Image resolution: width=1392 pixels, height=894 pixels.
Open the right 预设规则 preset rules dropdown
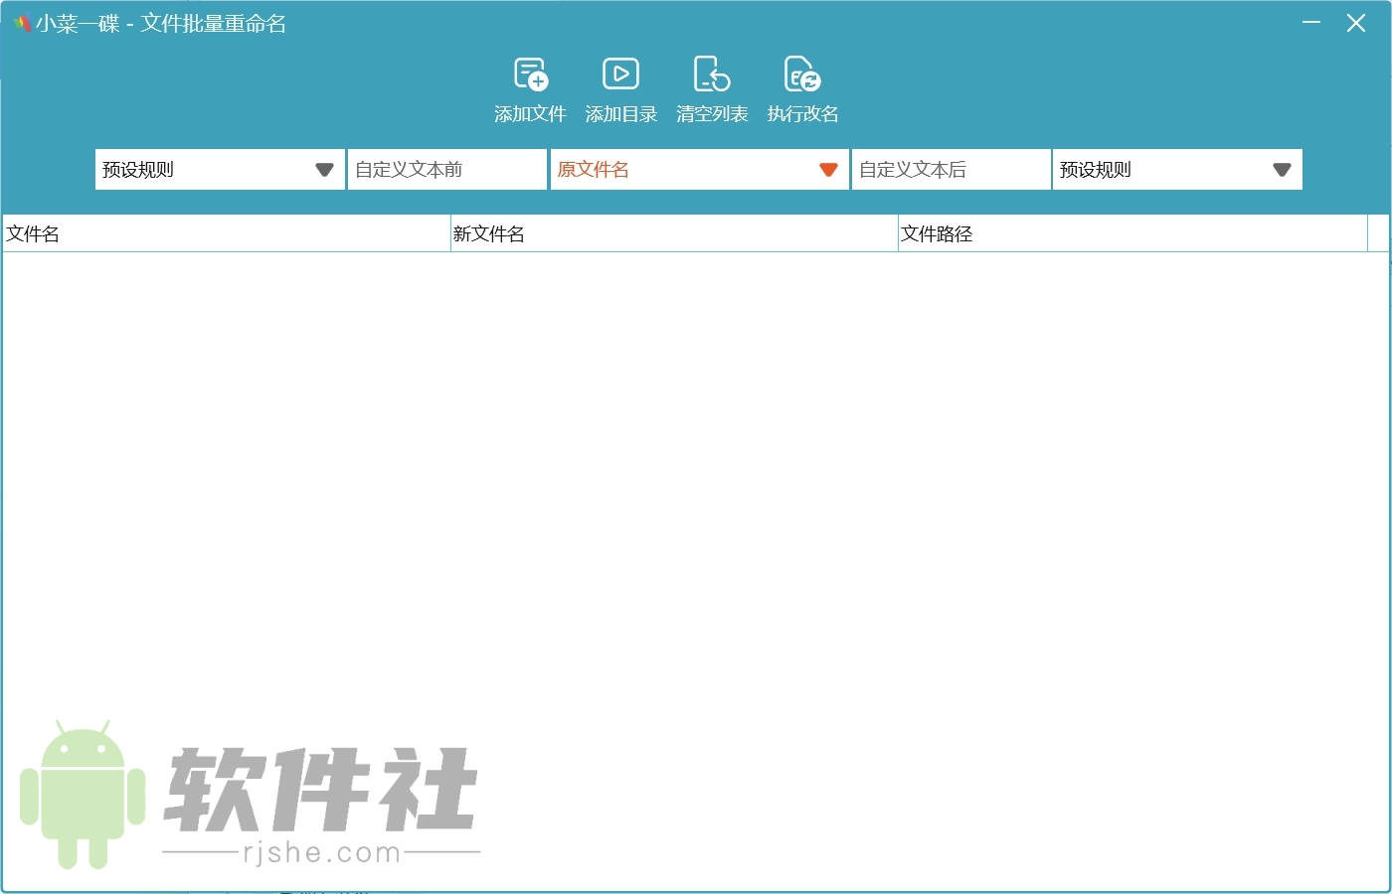point(1177,169)
